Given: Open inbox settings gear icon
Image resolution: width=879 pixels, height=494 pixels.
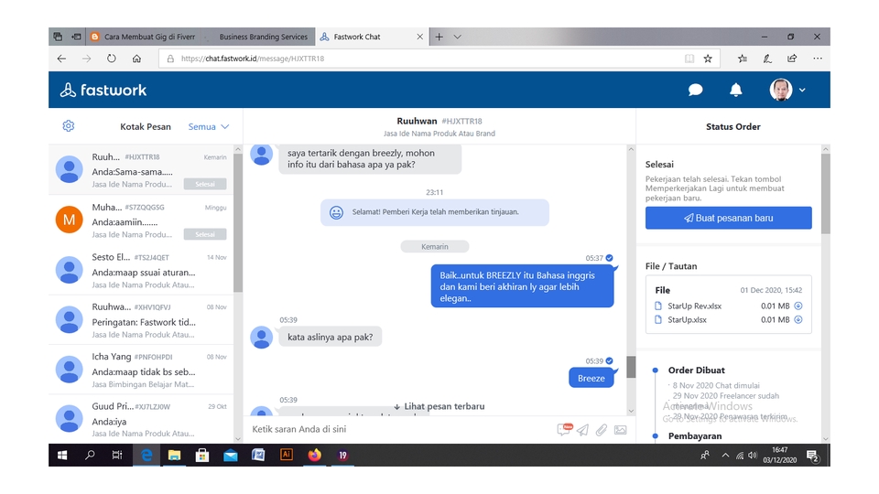Looking at the screenshot, I should coord(69,126).
